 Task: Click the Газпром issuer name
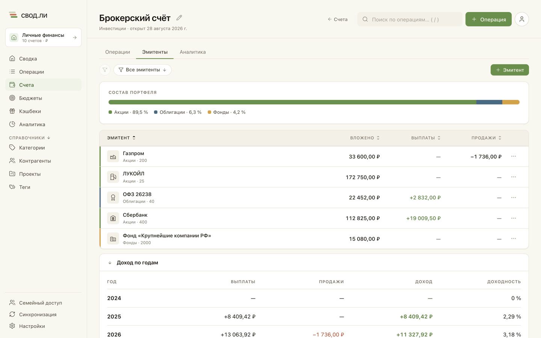[133, 153]
